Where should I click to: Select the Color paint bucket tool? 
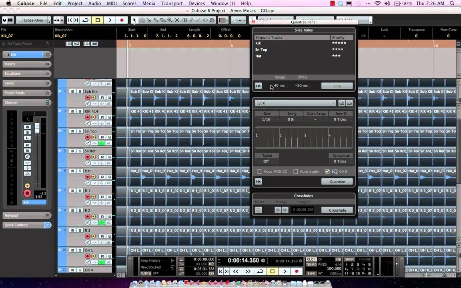coord(212,20)
